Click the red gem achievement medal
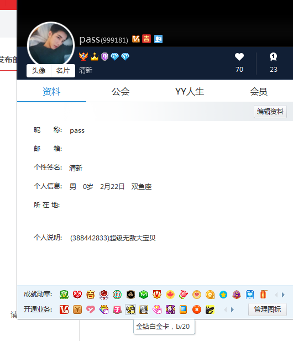This screenshot has width=293, height=341. pyautogui.click(x=104, y=295)
